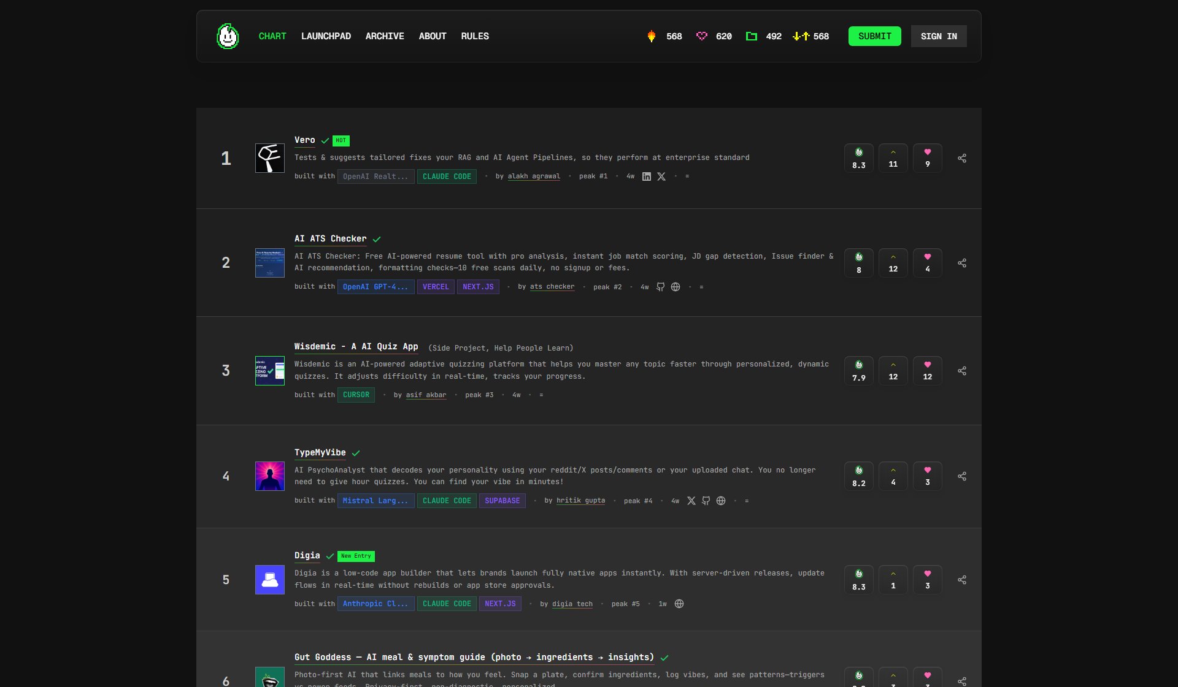The height and width of the screenshot is (687, 1178).
Task: Expand details for Wisdemic via the equals icon
Action: pos(541,395)
